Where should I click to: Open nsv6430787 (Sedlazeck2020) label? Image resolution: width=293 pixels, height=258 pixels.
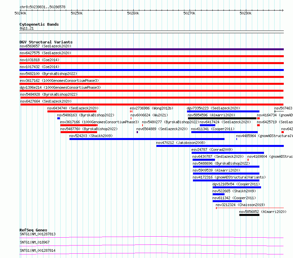218,156
